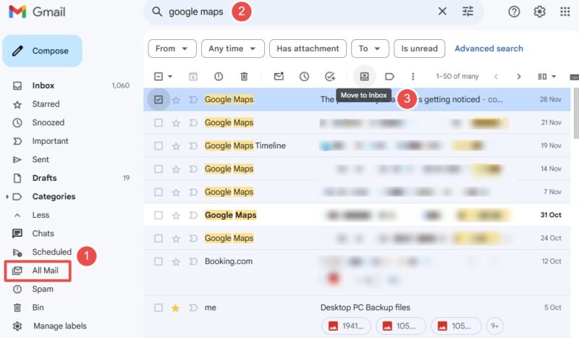Select the Desktop PC Backup files email checkbox

click(x=159, y=308)
